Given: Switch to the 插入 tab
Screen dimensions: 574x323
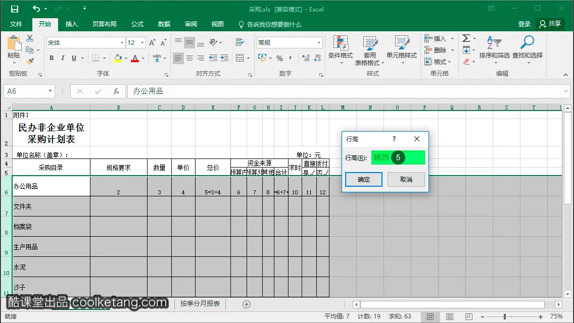Looking at the screenshot, I should (x=71, y=24).
